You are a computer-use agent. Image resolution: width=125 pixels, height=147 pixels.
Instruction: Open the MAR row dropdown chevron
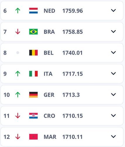[113, 136]
